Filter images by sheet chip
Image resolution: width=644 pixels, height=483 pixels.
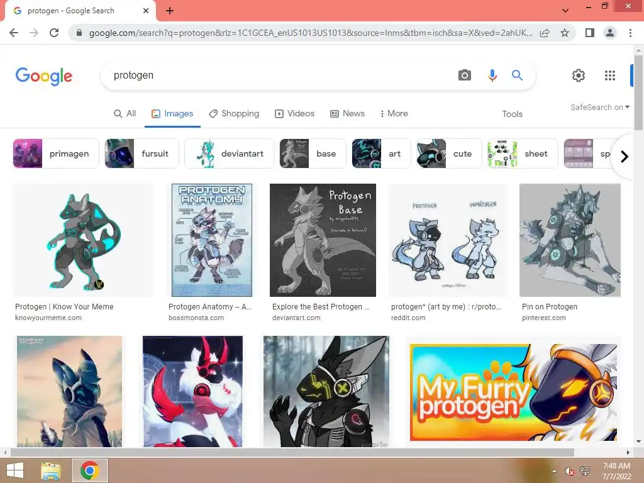523,153
